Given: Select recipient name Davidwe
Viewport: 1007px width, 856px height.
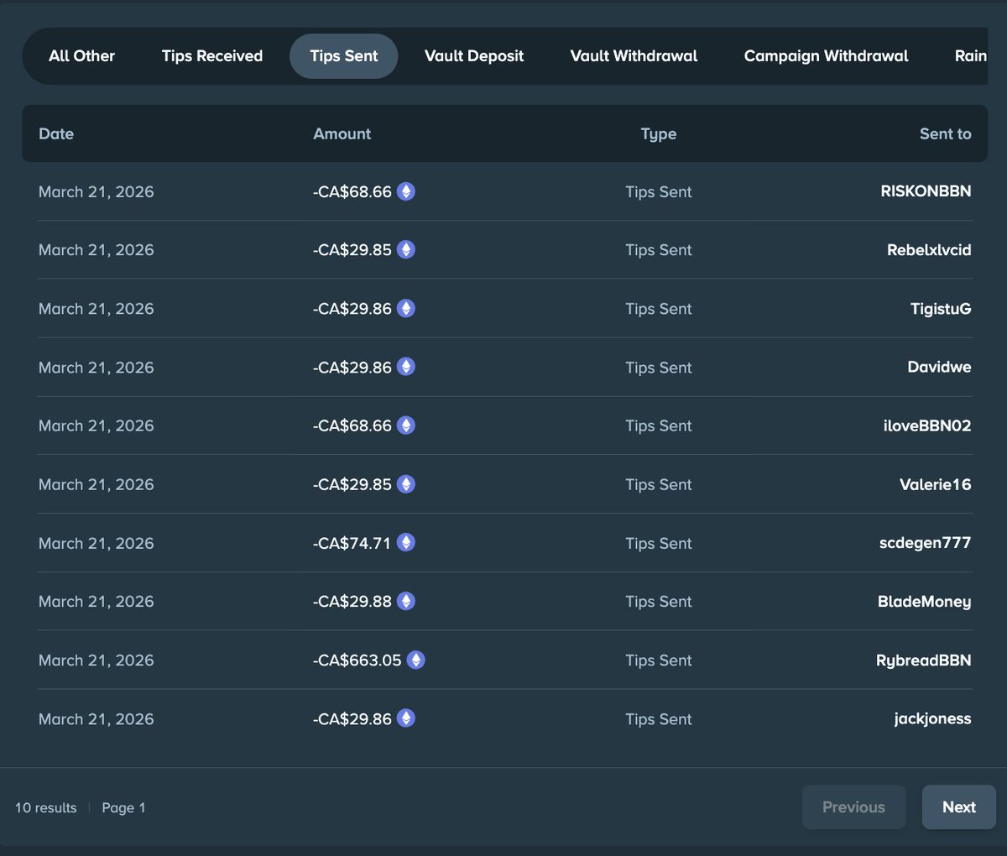Looking at the screenshot, I should click(939, 367).
